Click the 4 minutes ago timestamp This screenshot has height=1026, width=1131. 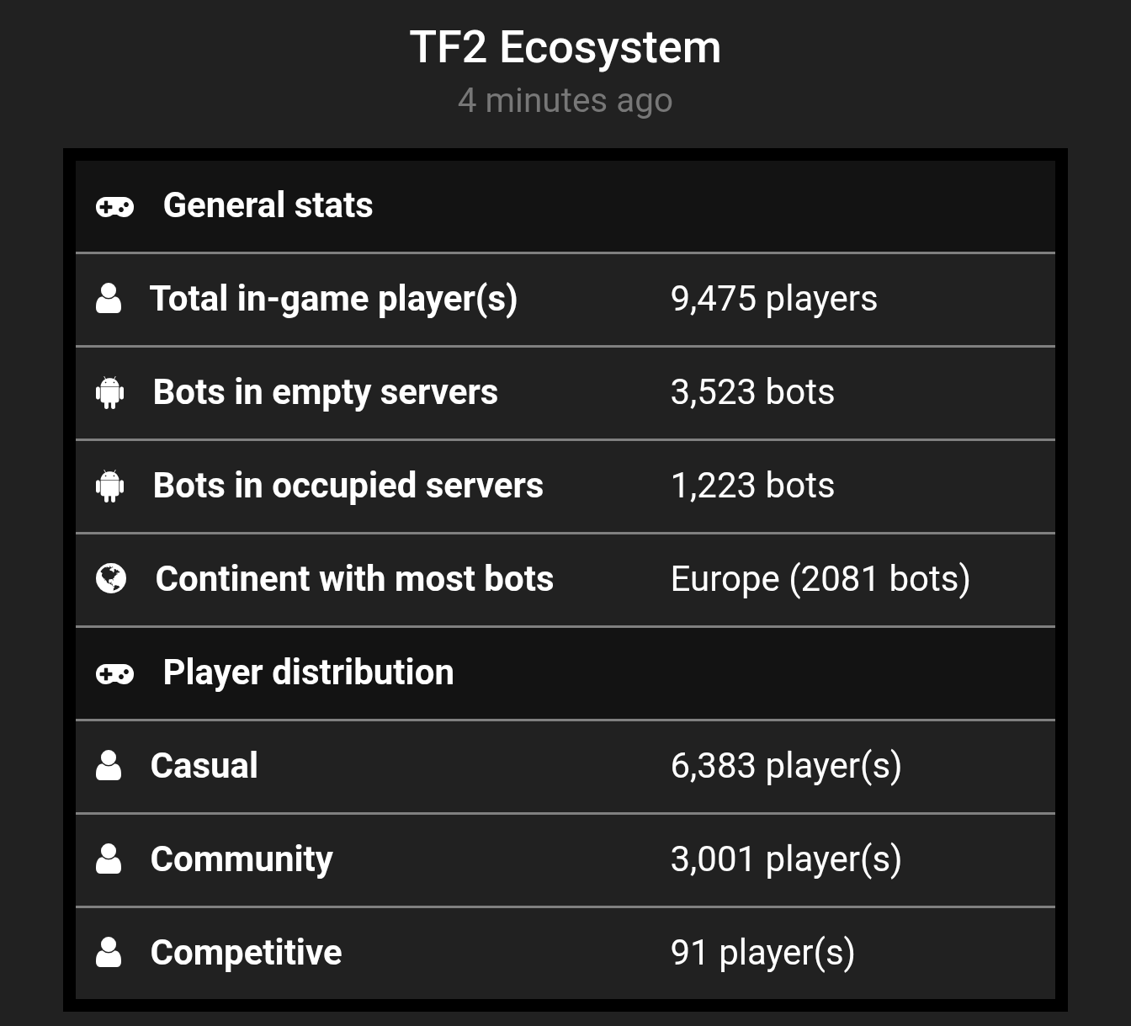pyautogui.click(x=565, y=100)
